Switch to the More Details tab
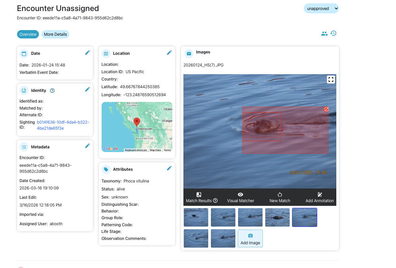Screen dimensions: 396x268 55,34
